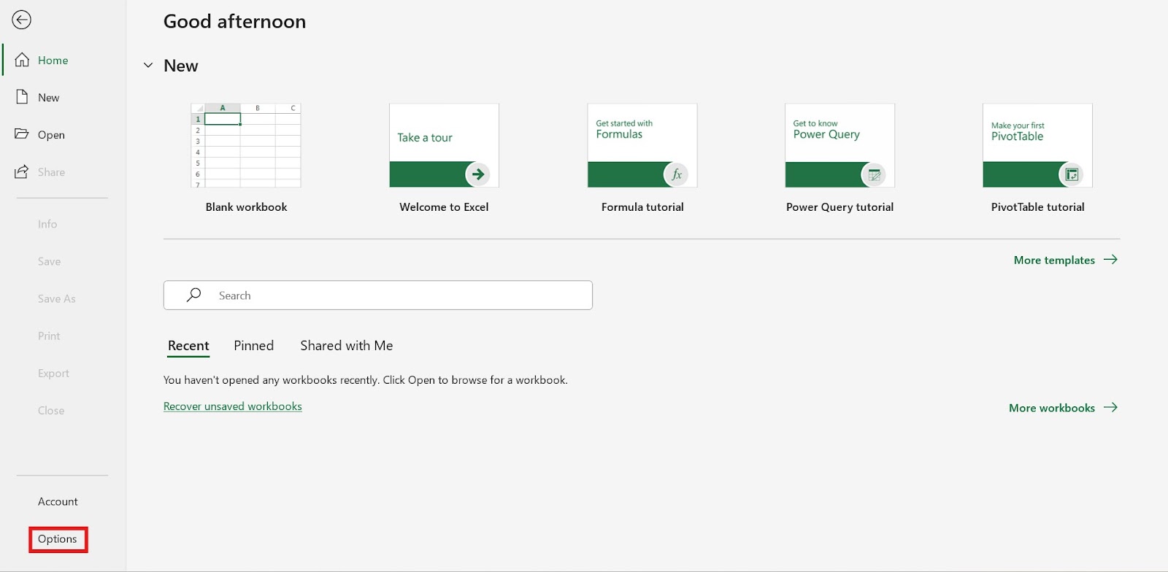1168x572 pixels.
Task: Click the PivotTable icon on template card
Action: click(x=1072, y=174)
